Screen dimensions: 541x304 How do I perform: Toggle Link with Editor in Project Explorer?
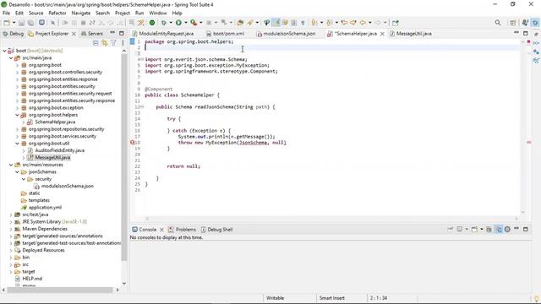pyautogui.click(x=105, y=43)
